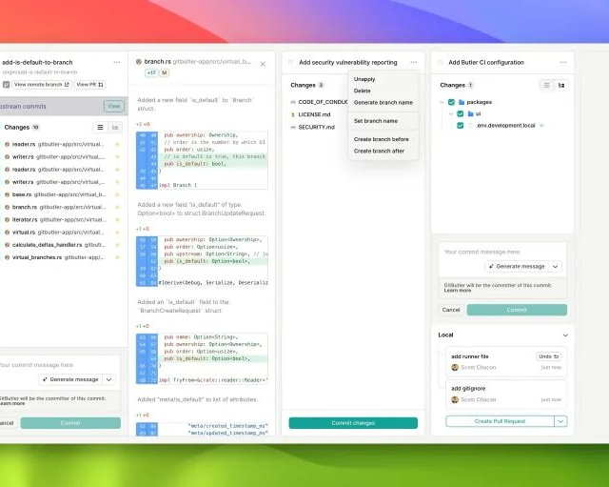Choose Generate branch name menu entry
609x487 pixels.
pyautogui.click(x=383, y=102)
